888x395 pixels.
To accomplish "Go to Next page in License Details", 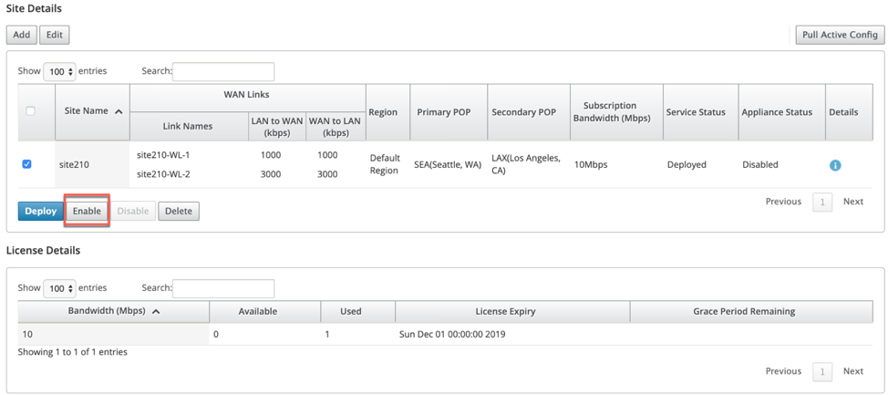I will pos(852,371).
